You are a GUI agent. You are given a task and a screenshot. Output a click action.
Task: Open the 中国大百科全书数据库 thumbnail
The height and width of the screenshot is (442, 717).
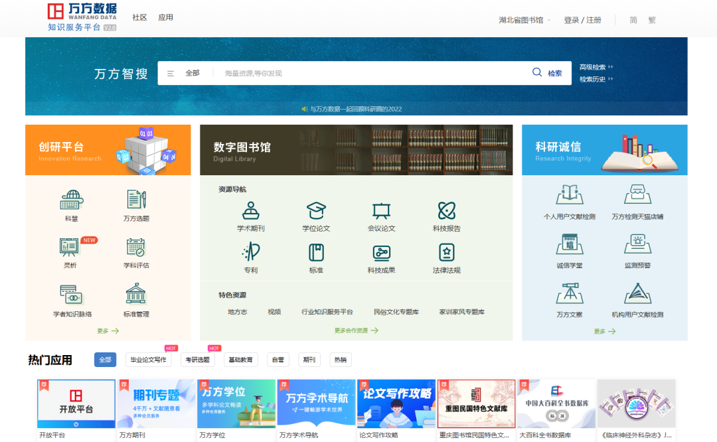pos(556,404)
